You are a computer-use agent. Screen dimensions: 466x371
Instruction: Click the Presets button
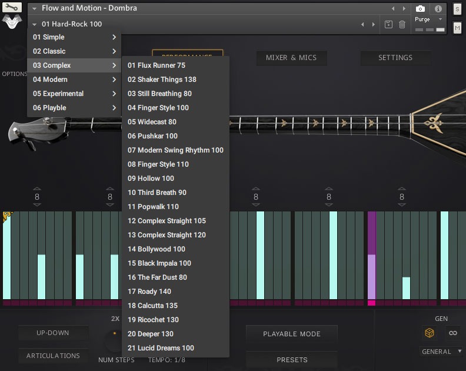(x=292, y=359)
